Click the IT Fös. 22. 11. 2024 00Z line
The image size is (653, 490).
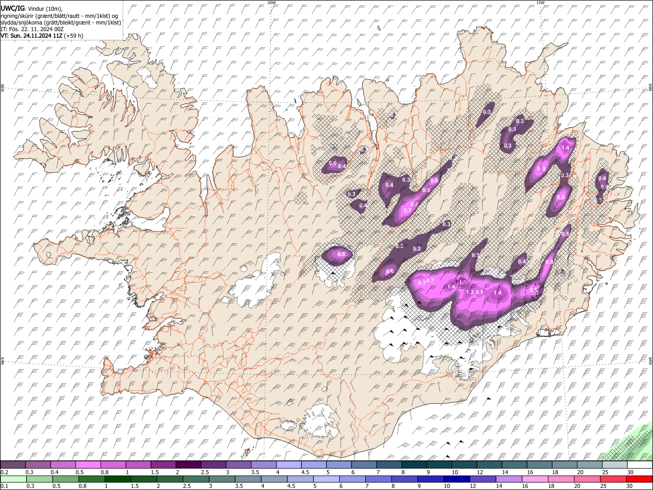(x=32, y=29)
